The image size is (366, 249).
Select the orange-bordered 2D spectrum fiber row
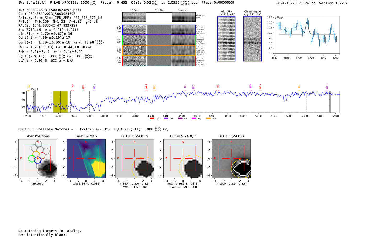(159, 50)
